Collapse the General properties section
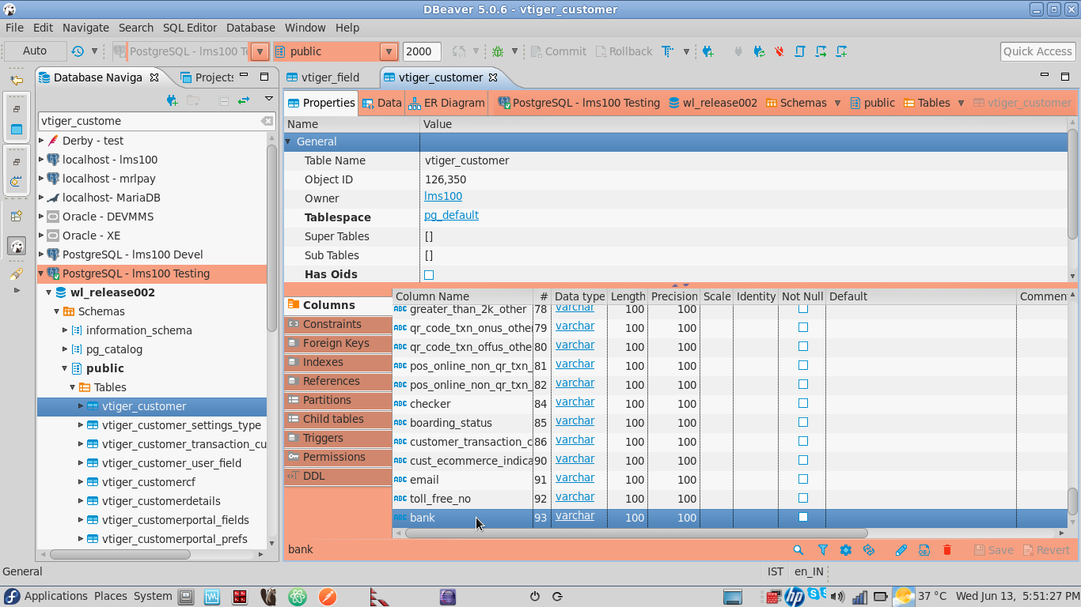 289,141
